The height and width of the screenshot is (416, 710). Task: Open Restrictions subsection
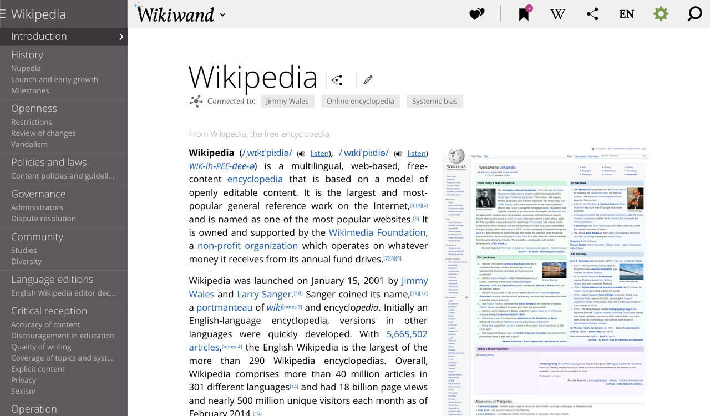tap(32, 122)
